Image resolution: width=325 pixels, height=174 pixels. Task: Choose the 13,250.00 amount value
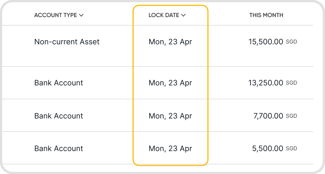click(x=266, y=83)
